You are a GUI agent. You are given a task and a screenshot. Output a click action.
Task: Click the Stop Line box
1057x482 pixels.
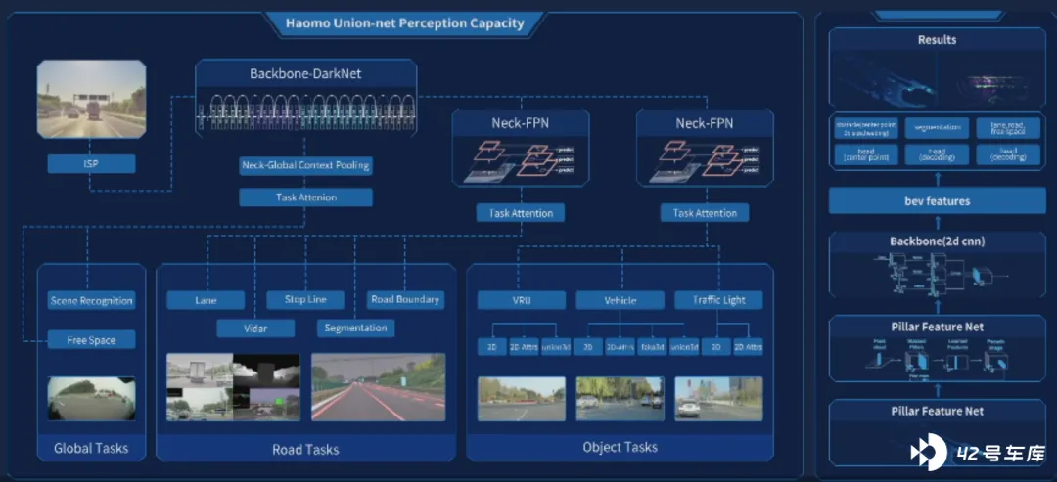305,299
